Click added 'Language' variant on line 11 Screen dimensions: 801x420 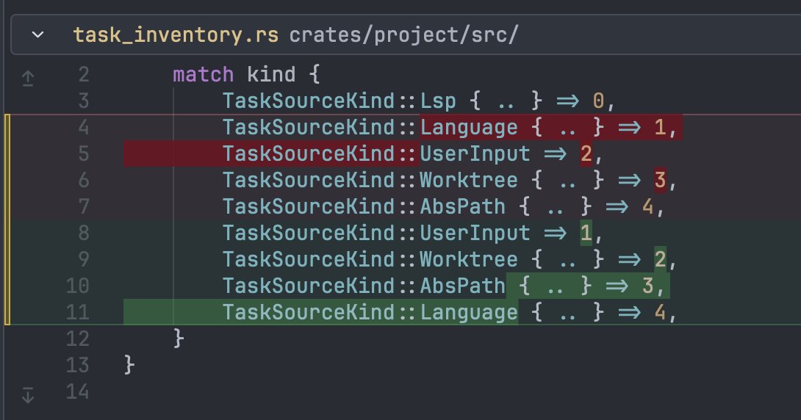(469, 312)
